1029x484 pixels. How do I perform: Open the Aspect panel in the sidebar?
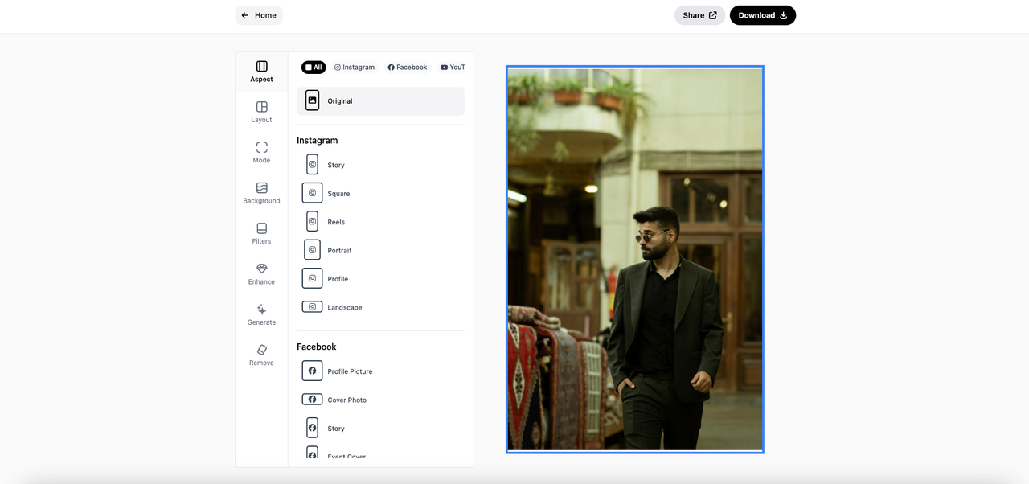tap(261, 72)
